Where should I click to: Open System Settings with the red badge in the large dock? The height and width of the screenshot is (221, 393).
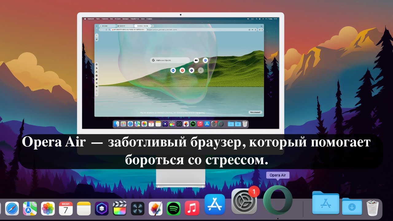[244, 201]
